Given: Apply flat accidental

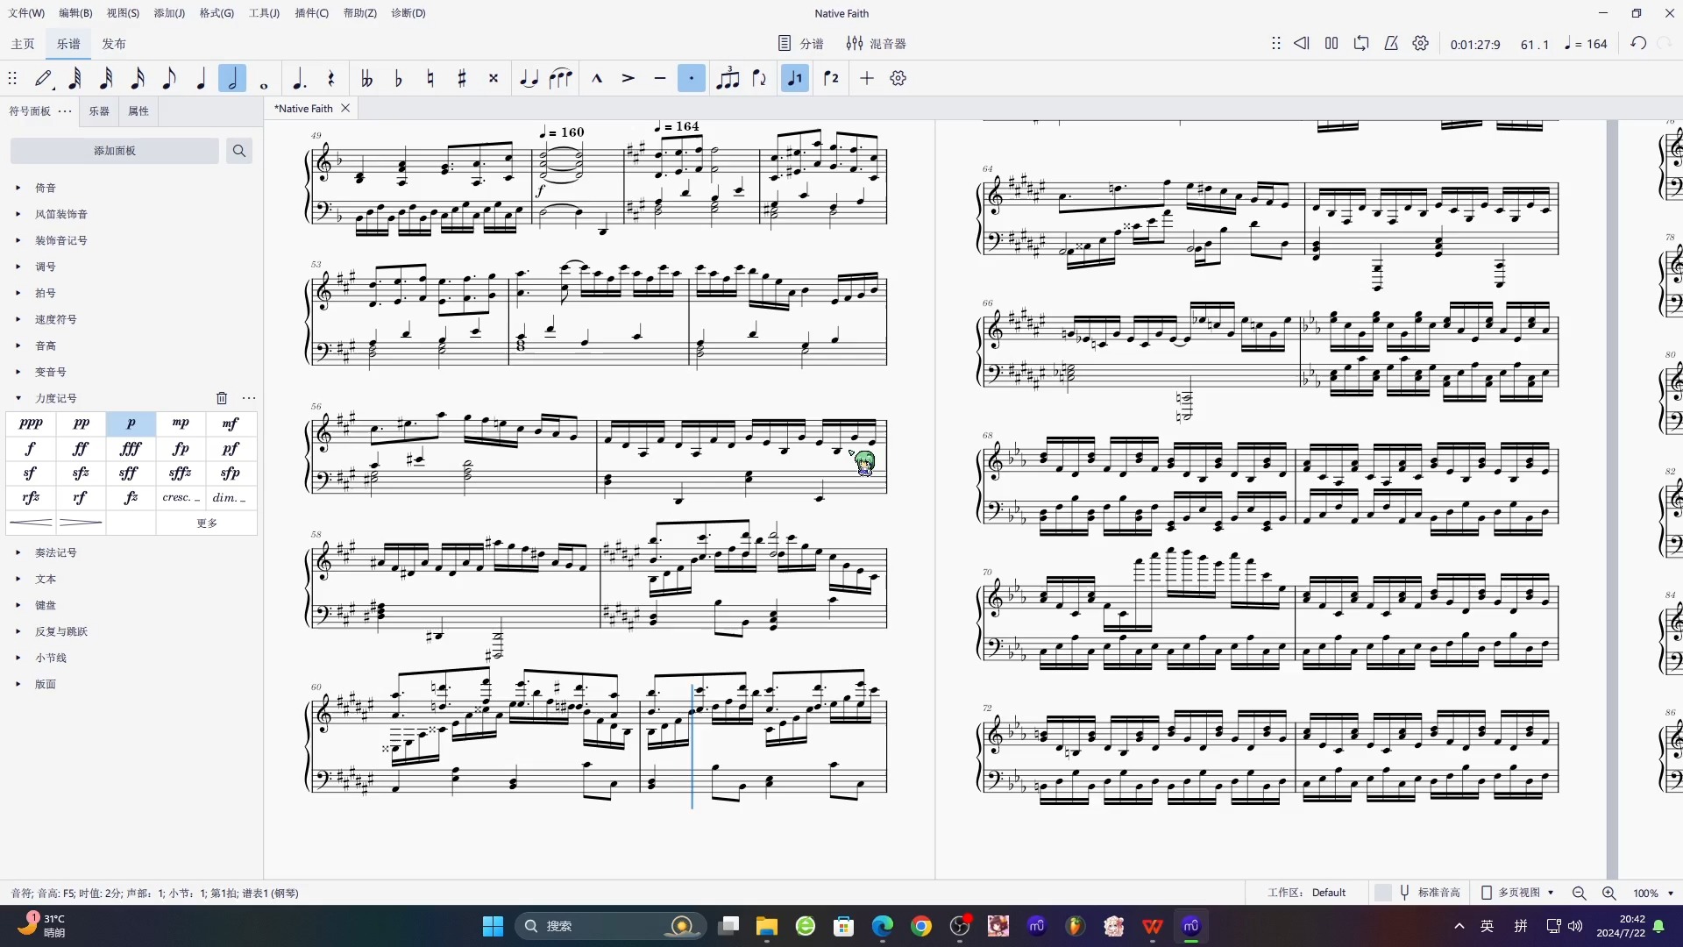Looking at the screenshot, I should pos(398,79).
